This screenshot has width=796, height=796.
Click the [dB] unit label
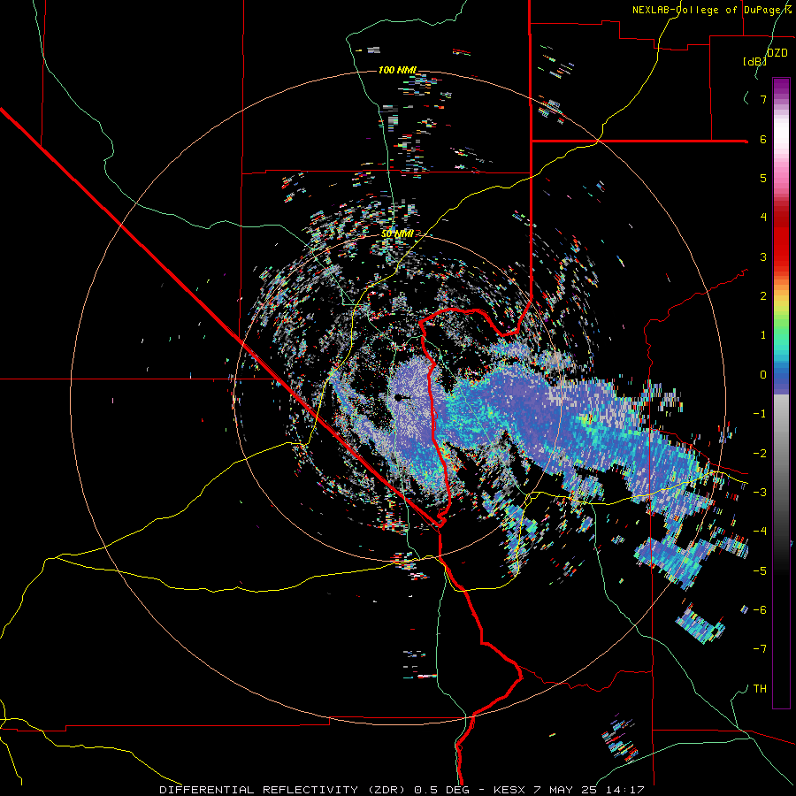(x=754, y=61)
